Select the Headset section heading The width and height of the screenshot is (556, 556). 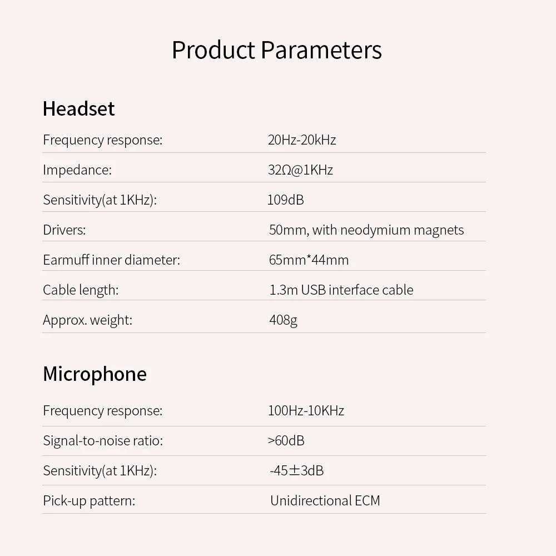click(x=79, y=108)
